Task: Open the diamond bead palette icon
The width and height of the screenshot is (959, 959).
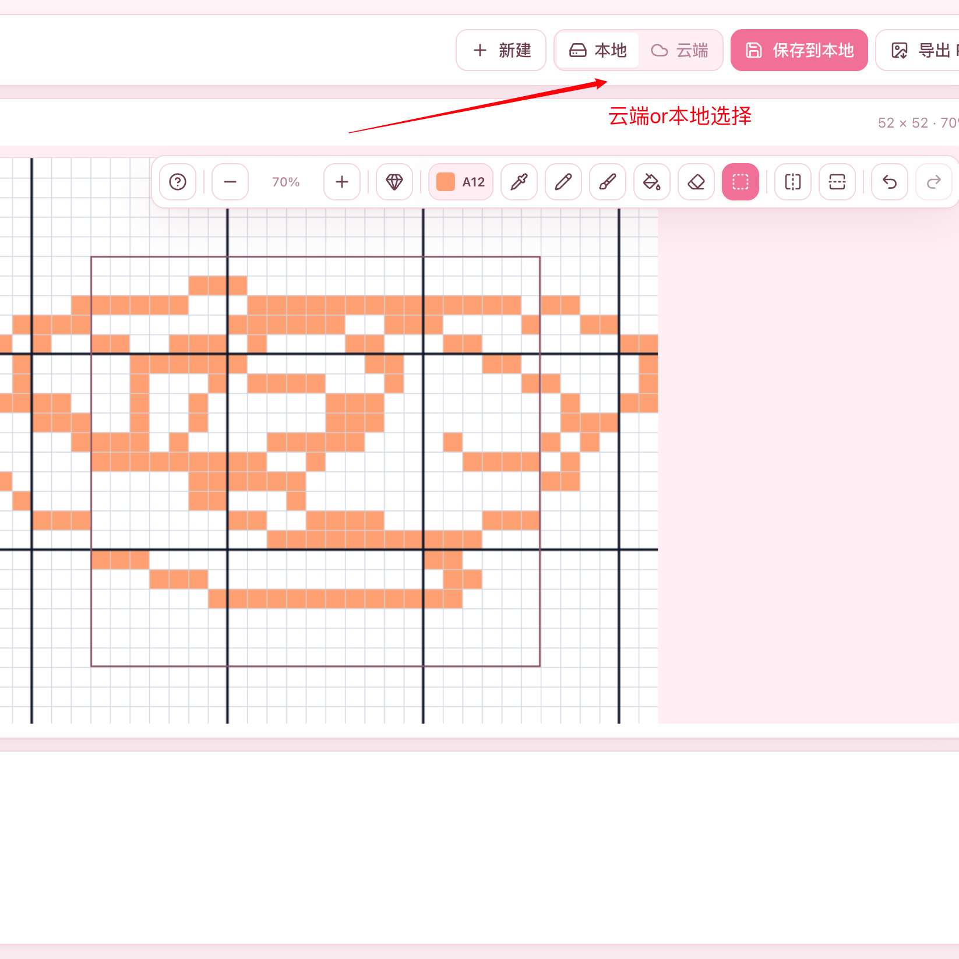Action: coord(394,182)
